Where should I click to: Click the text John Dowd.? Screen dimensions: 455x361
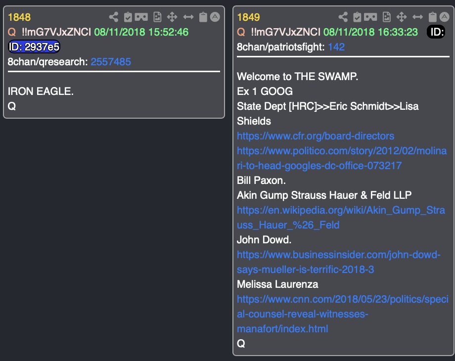[264, 240]
